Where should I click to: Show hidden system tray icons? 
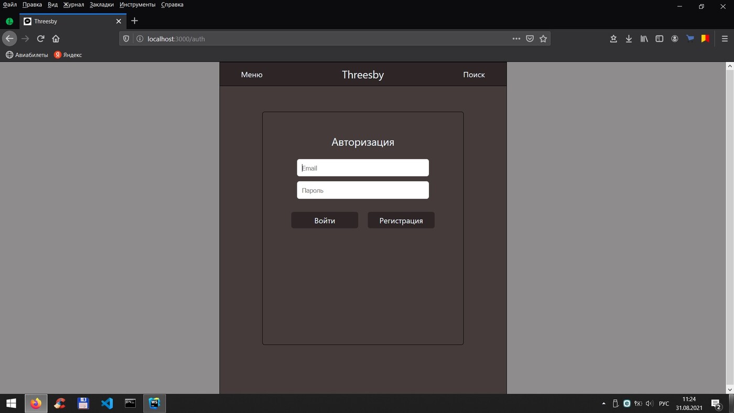[x=603, y=404]
